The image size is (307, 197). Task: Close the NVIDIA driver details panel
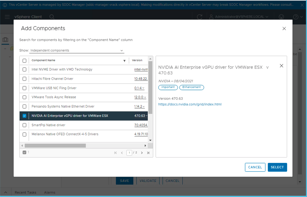coord(281,66)
